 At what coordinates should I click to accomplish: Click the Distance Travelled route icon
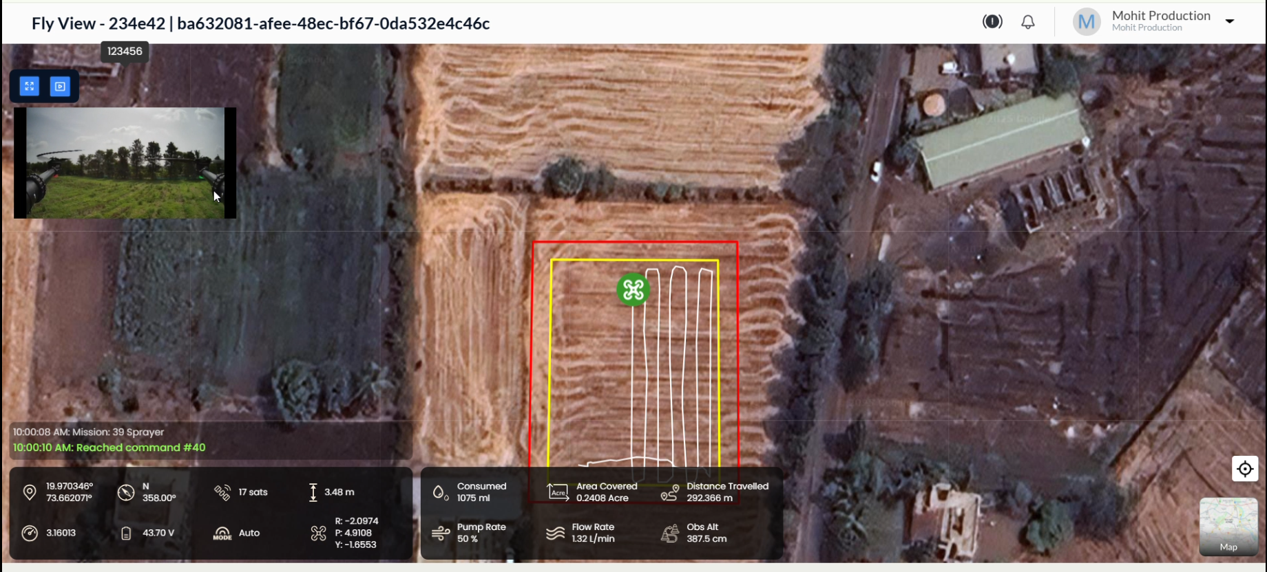[x=669, y=492]
